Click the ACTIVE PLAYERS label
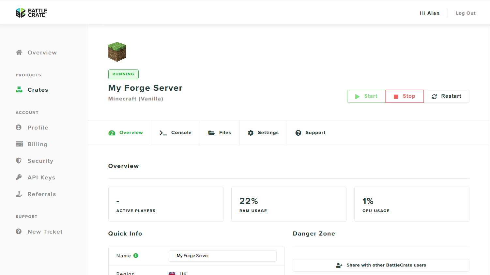 tap(136, 211)
